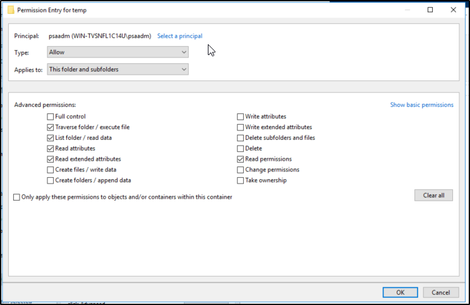Check Create folders / append data
The width and height of the screenshot is (470, 305).
point(51,180)
